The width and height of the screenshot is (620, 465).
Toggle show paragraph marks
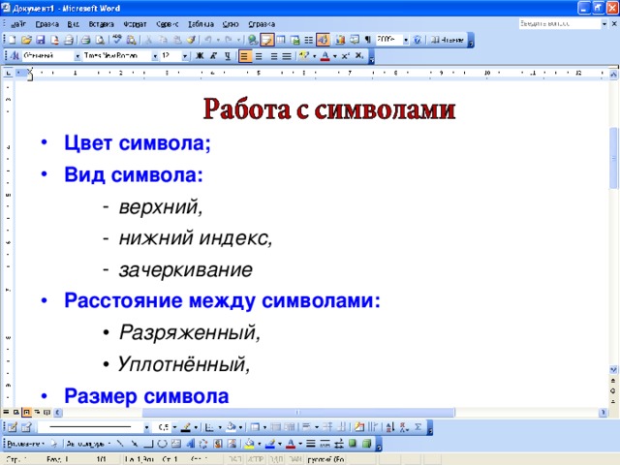tap(368, 40)
